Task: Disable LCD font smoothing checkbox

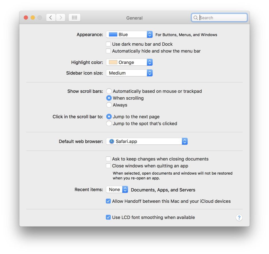Action: (x=108, y=217)
